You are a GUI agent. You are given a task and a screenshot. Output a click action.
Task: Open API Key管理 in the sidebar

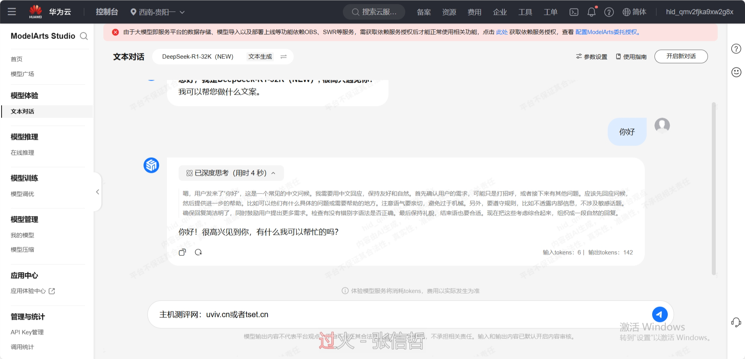27,332
